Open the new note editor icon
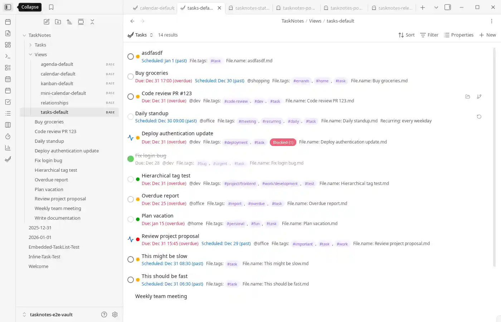The height and width of the screenshot is (322, 501). [x=46, y=22]
